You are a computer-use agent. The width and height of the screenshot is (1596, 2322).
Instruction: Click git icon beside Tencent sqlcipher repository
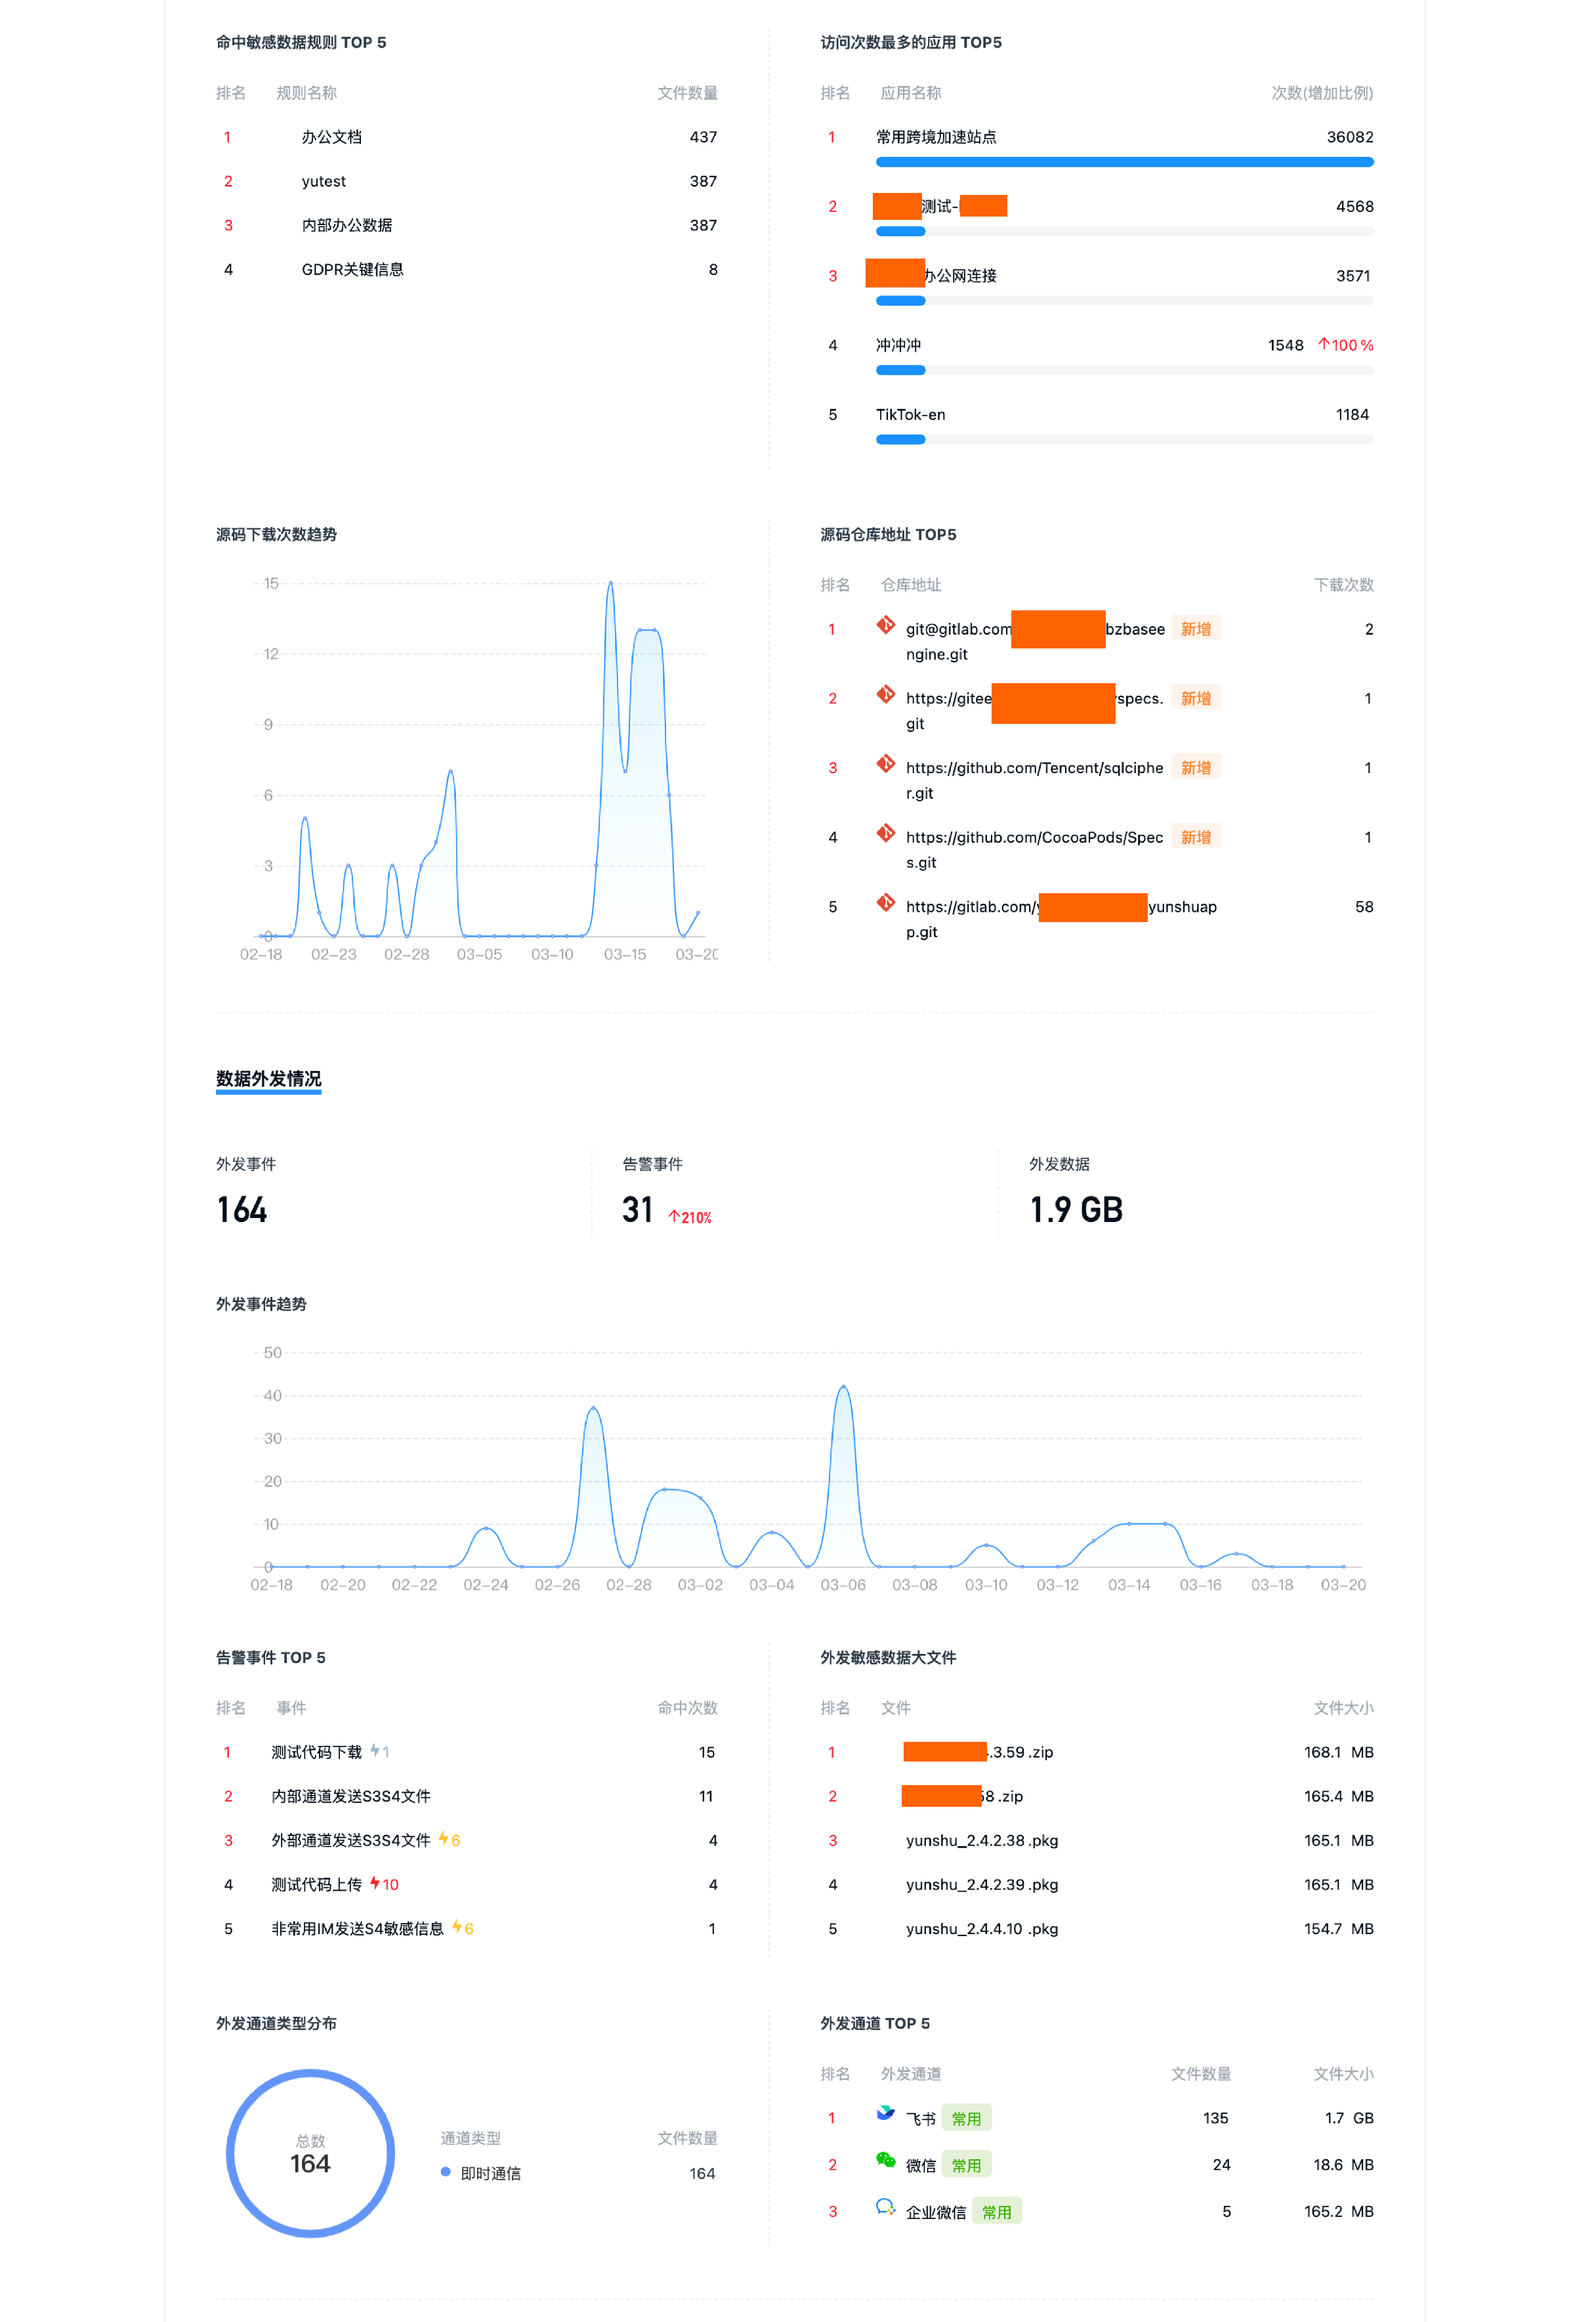885,764
